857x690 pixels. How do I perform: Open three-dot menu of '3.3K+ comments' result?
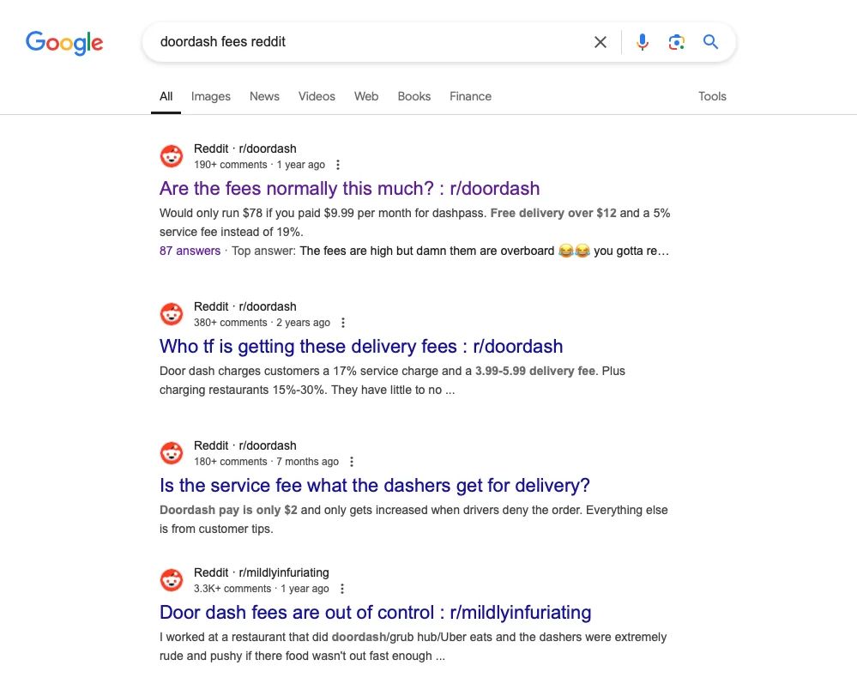342,589
